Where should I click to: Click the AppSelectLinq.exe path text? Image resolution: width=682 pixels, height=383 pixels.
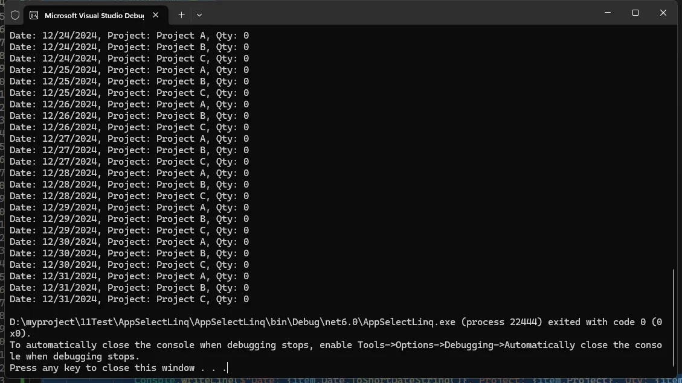(x=232, y=322)
